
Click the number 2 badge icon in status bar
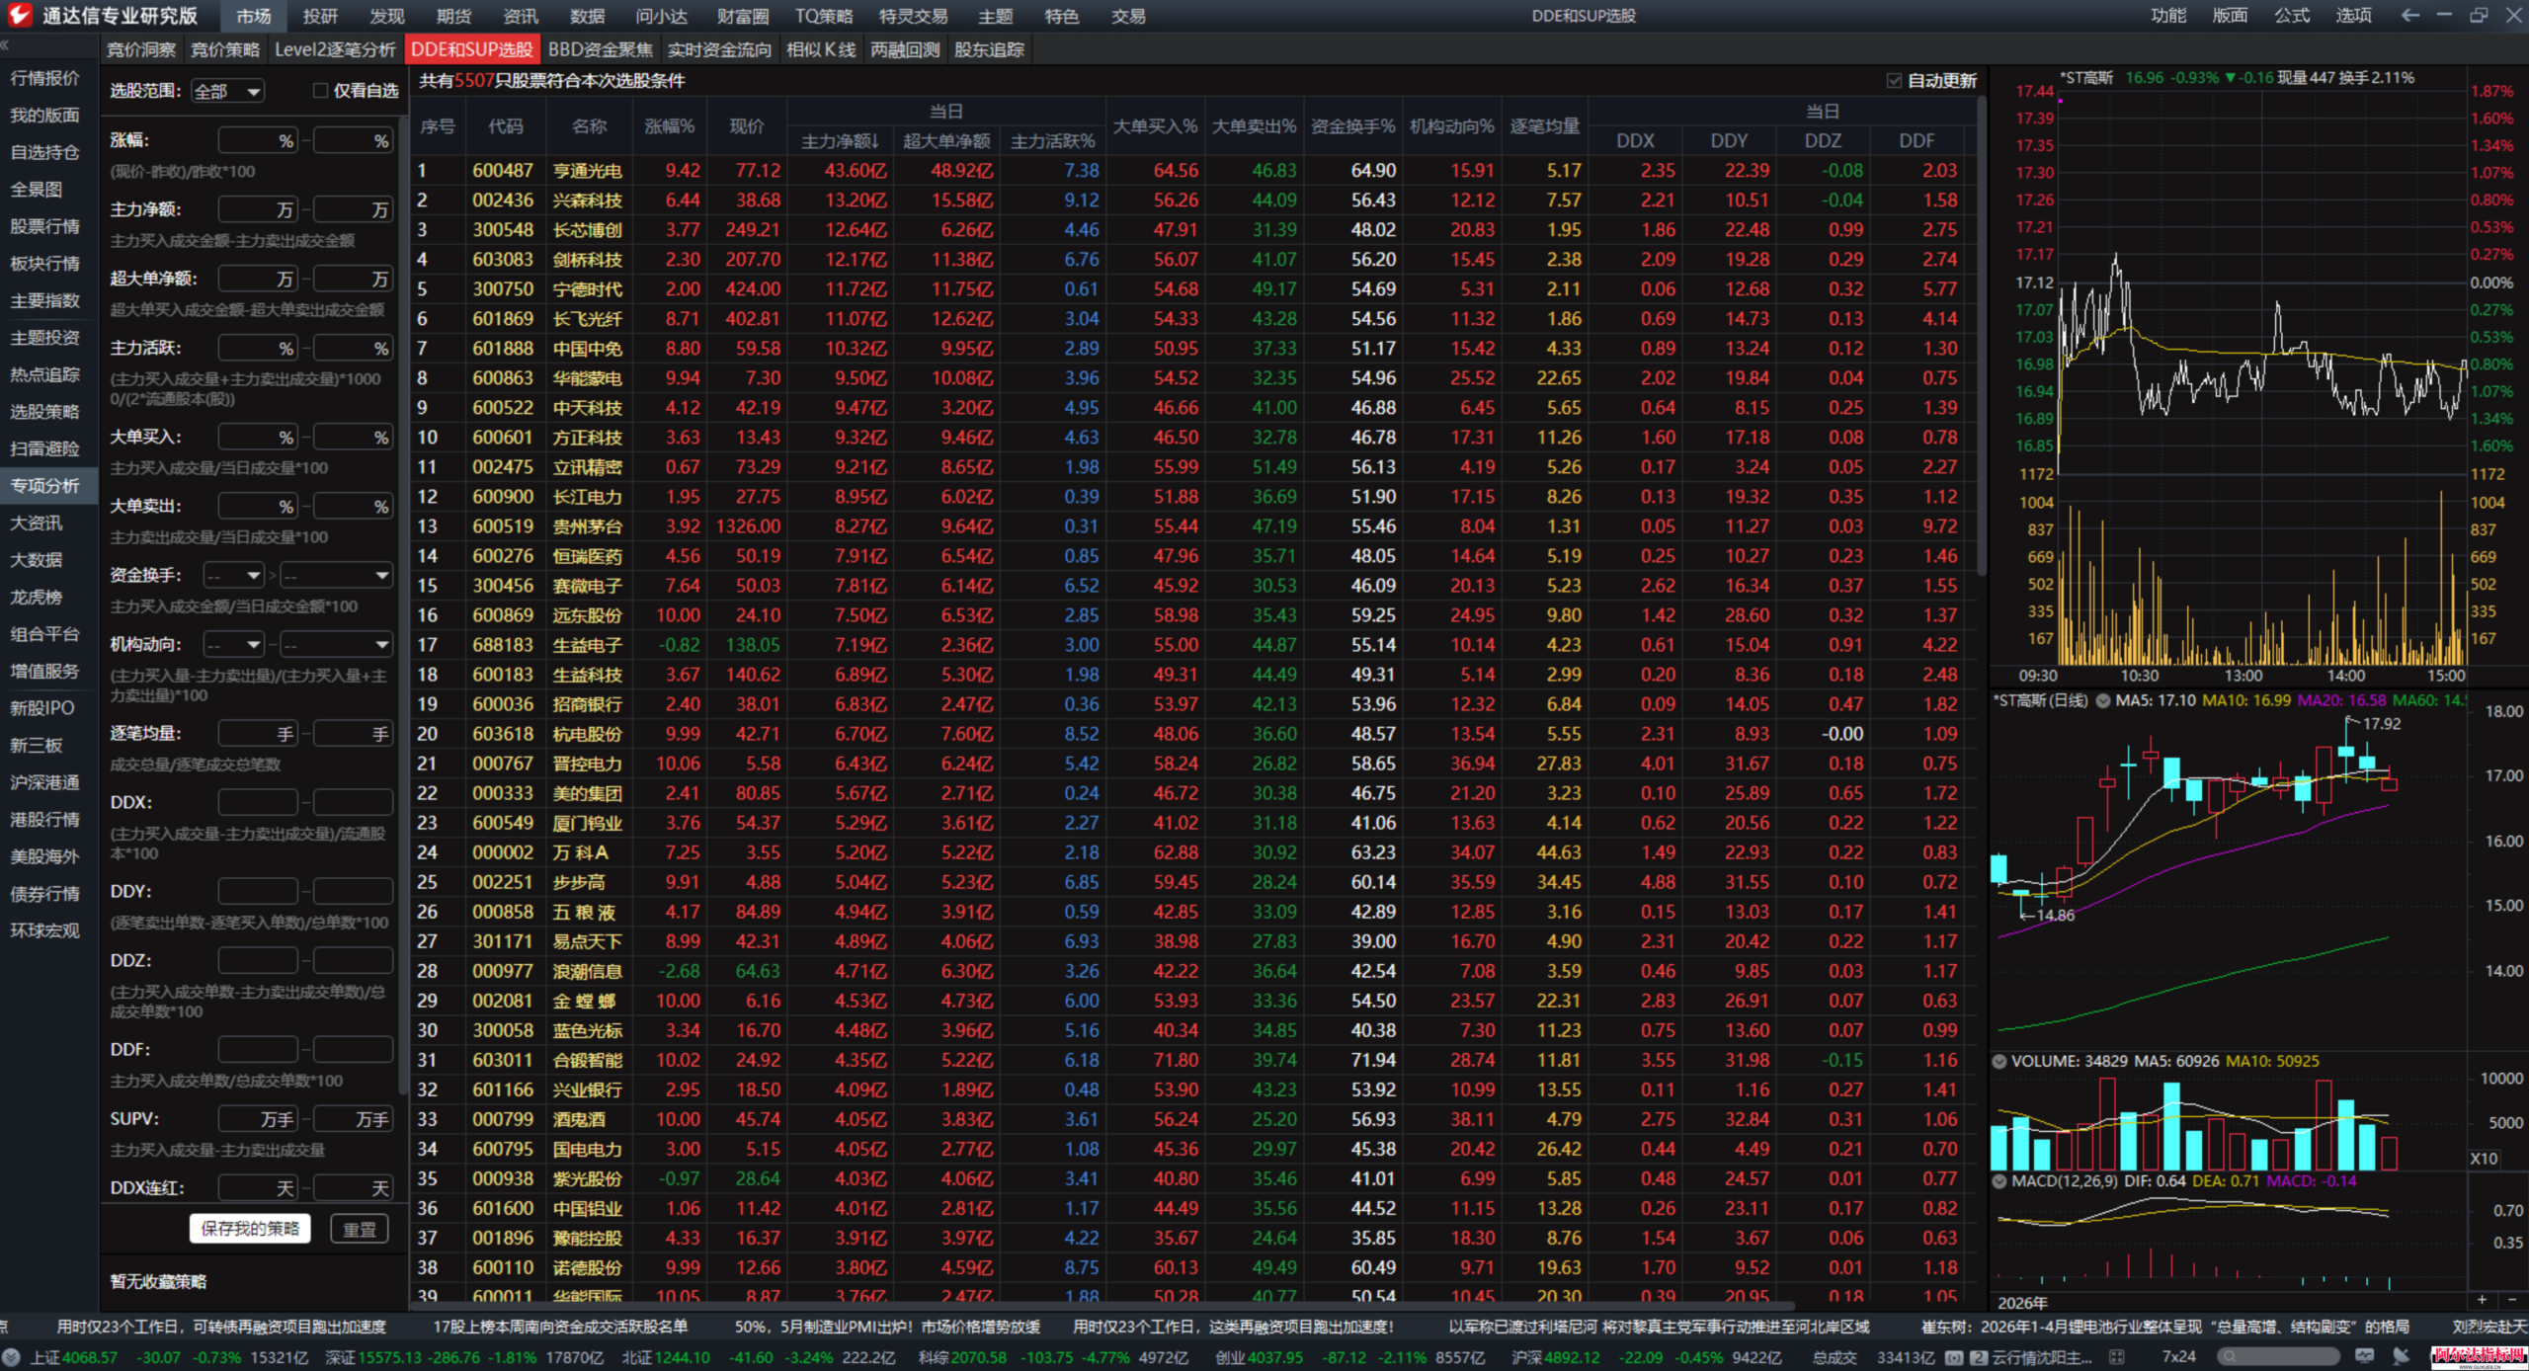(1979, 1357)
